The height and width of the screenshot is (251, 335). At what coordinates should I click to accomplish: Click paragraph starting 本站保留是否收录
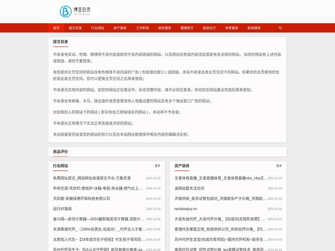[x=121, y=134]
